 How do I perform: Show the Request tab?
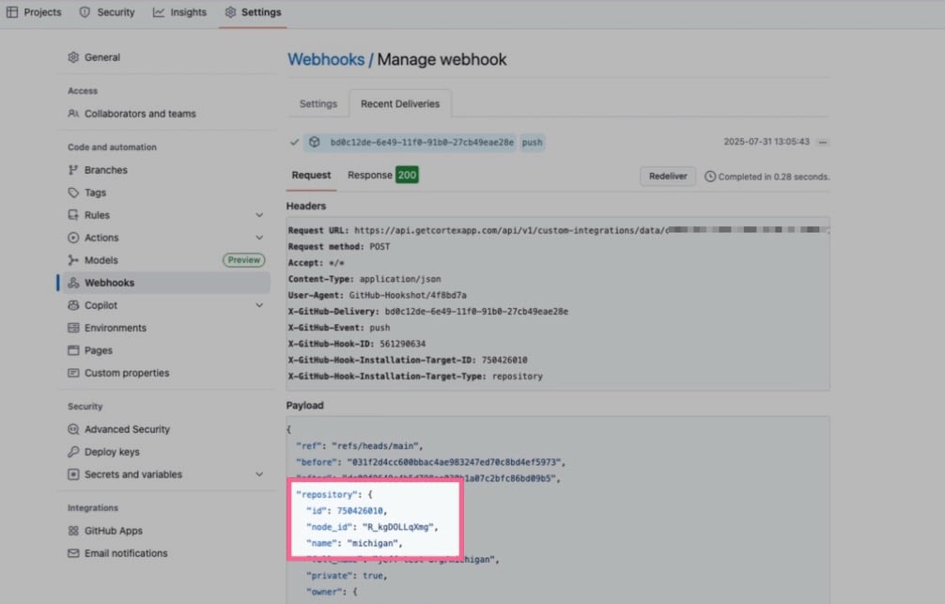click(x=311, y=176)
